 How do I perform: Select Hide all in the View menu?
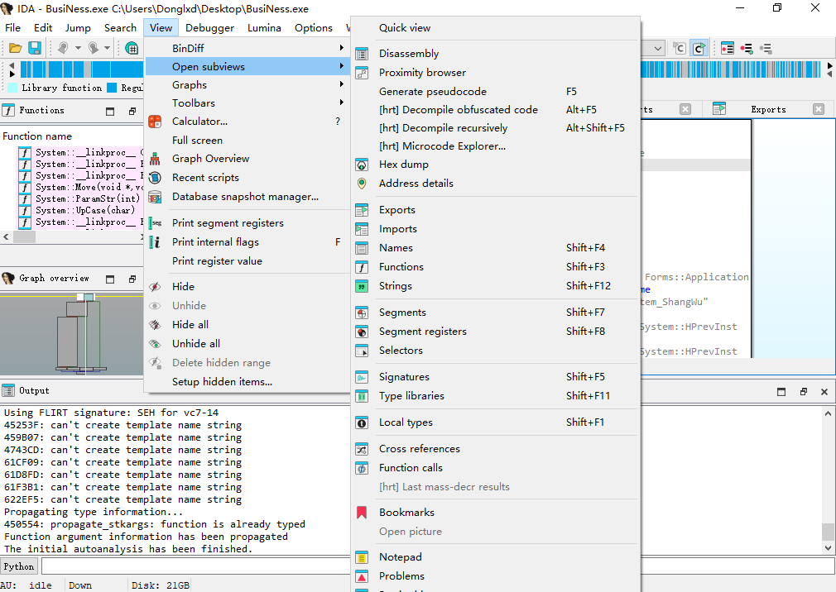190,325
